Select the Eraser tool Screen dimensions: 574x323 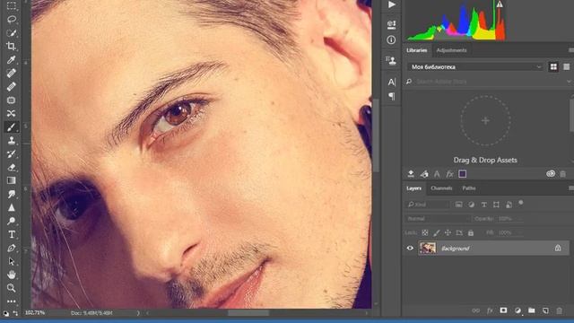tap(12, 168)
